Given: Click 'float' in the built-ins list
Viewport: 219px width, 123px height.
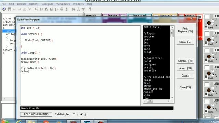Looking at the screenshot, I should click(147, 52).
